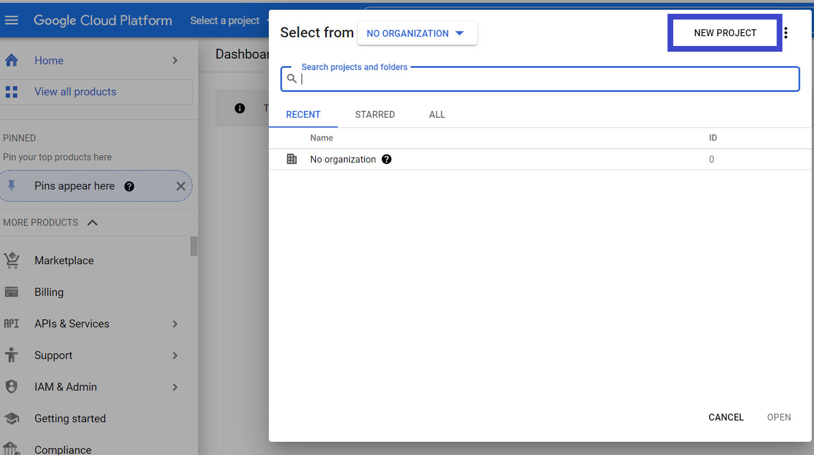The width and height of the screenshot is (814, 455).
Task: Dismiss the Pins appear here hint
Action: coord(180,186)
